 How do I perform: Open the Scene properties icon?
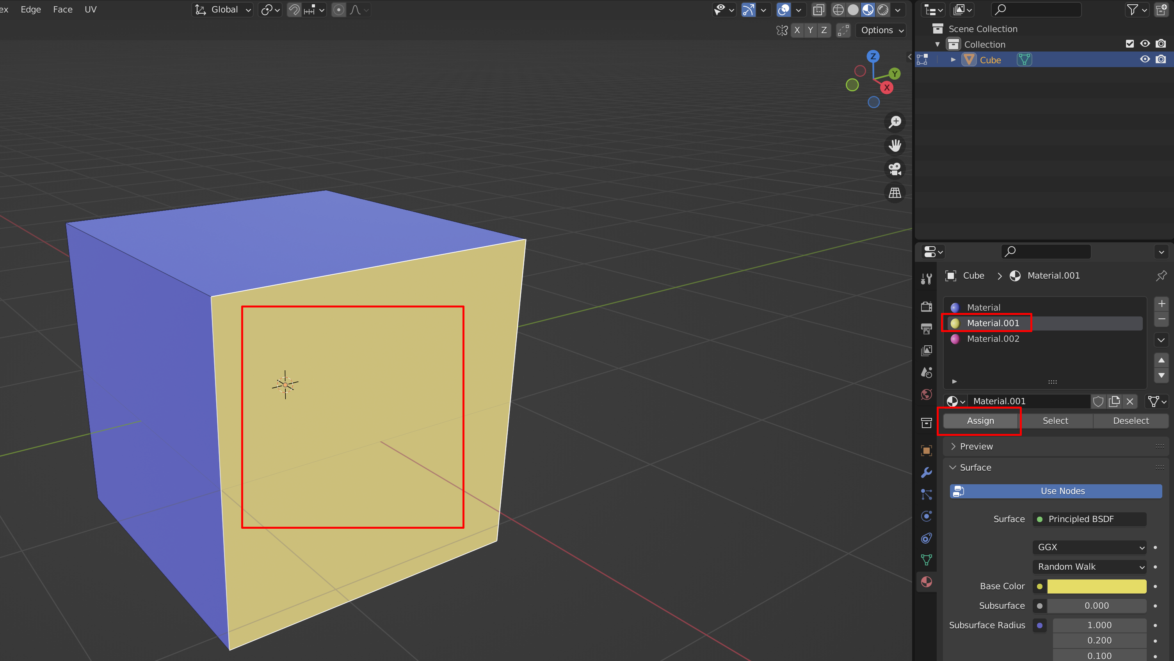click(926, 372)
